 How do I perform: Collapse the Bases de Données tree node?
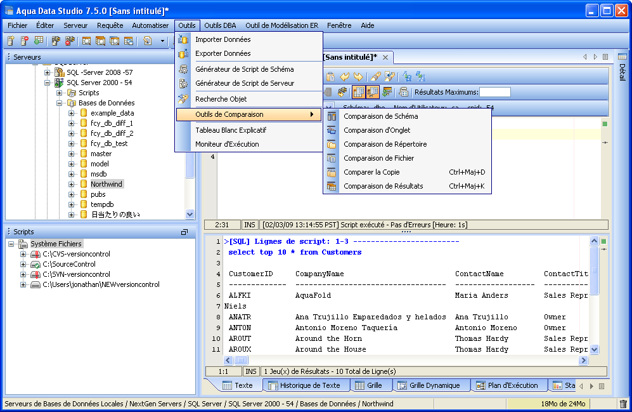60,103
